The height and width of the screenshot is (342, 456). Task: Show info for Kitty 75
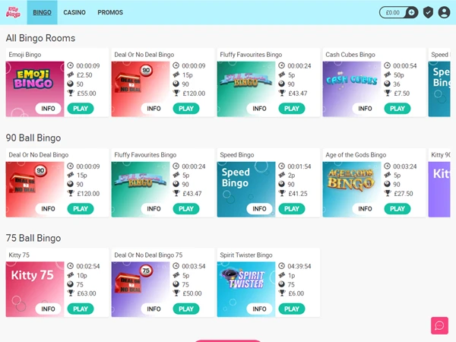coord(48,309)
